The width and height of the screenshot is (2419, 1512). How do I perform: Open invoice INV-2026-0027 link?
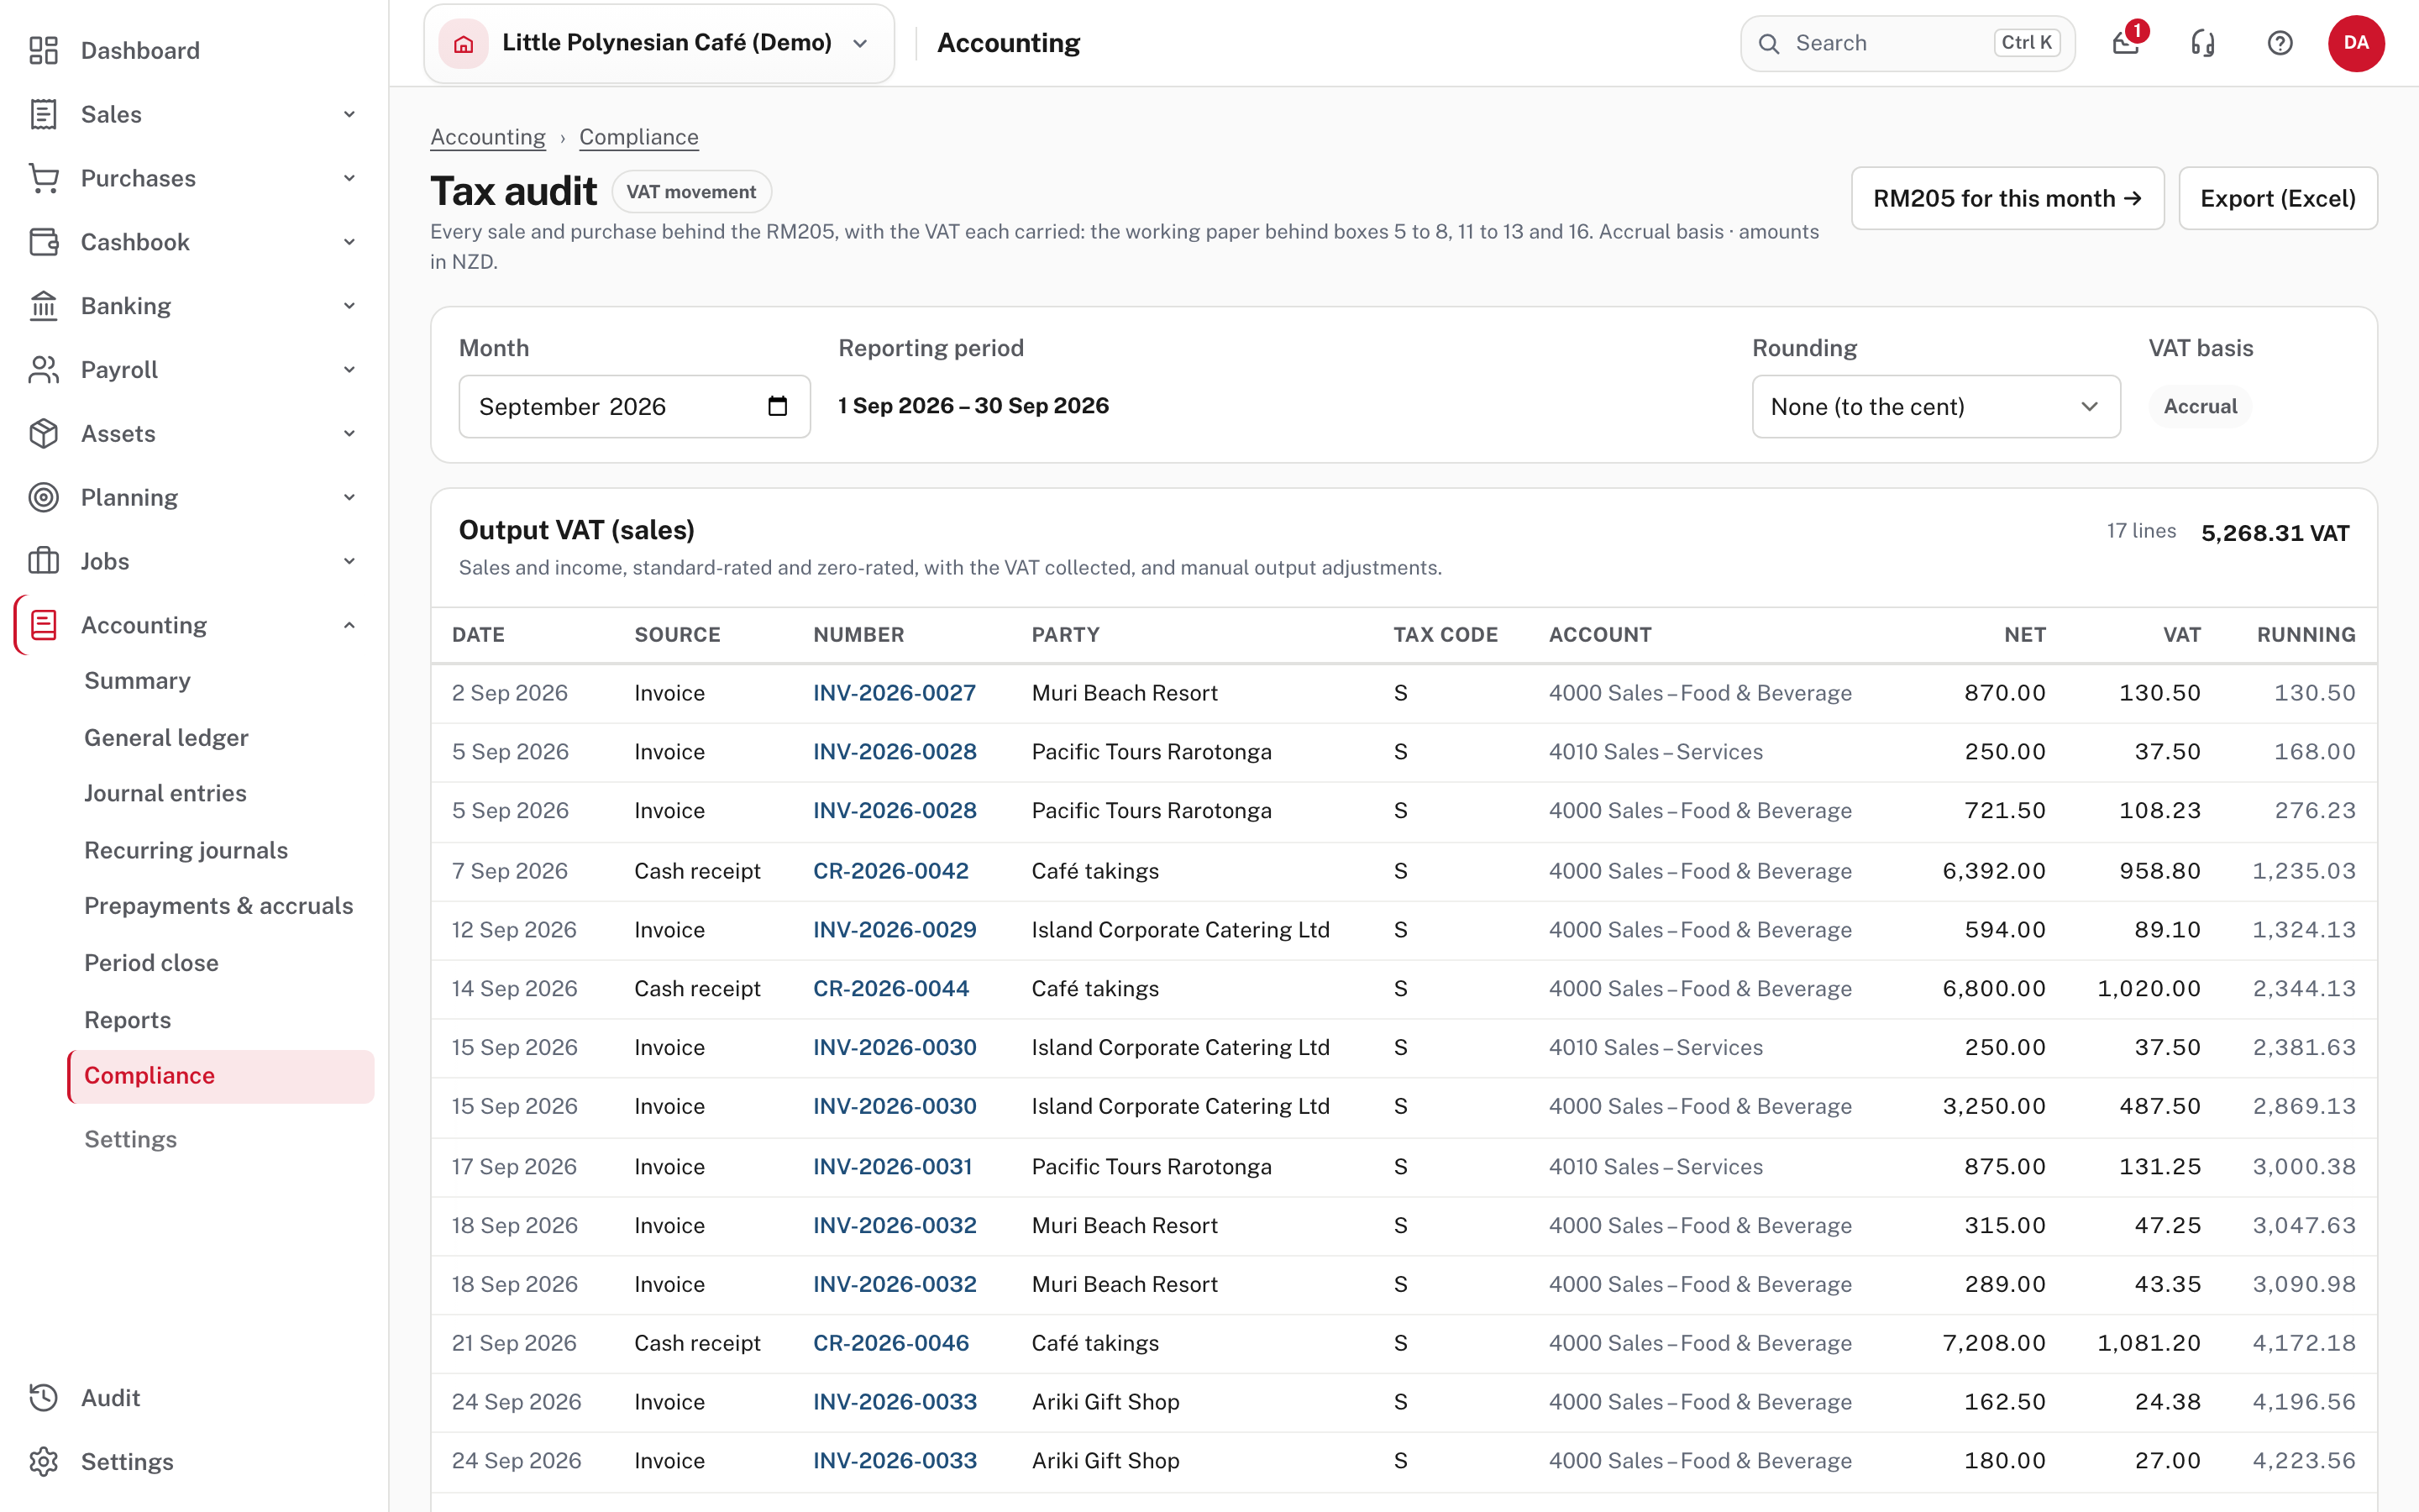point(895,693)
